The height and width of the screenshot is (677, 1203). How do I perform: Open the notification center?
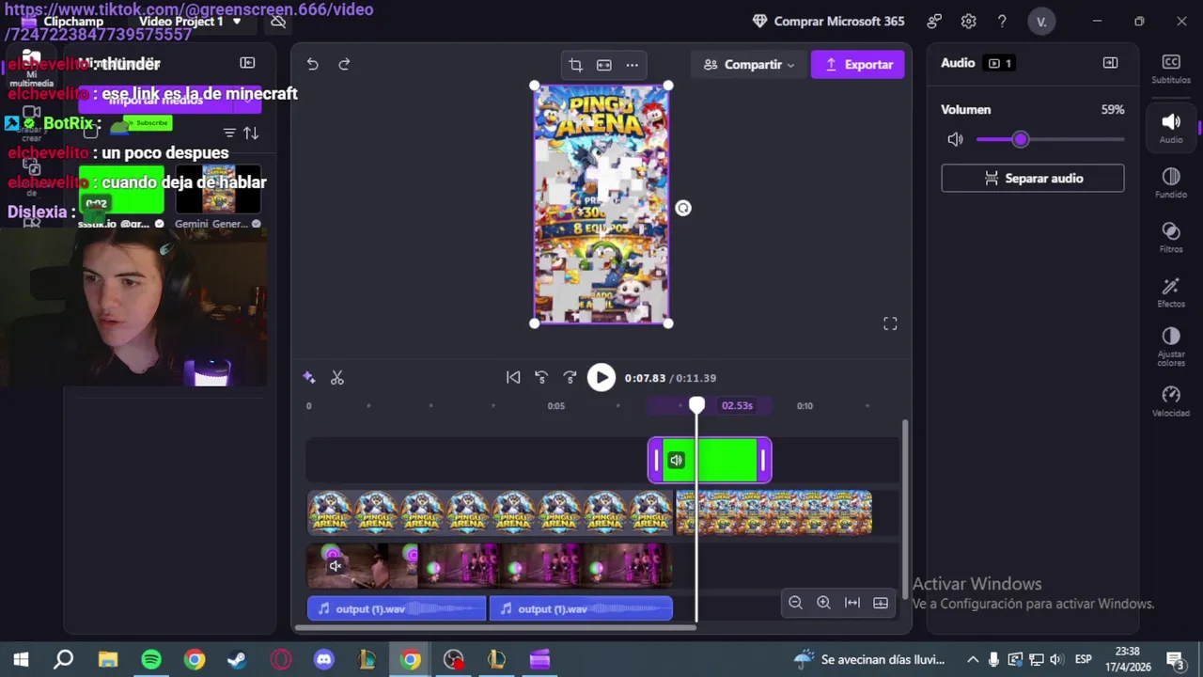coord(1175,659)
